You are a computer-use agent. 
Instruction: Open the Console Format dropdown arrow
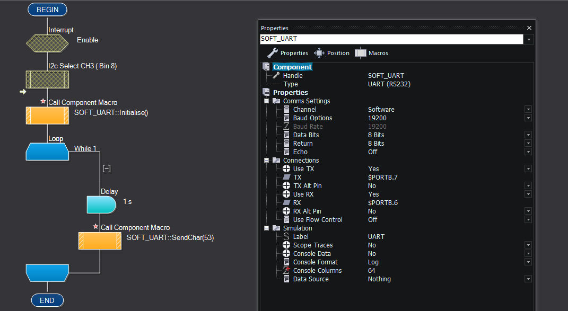tap(528, 262)
